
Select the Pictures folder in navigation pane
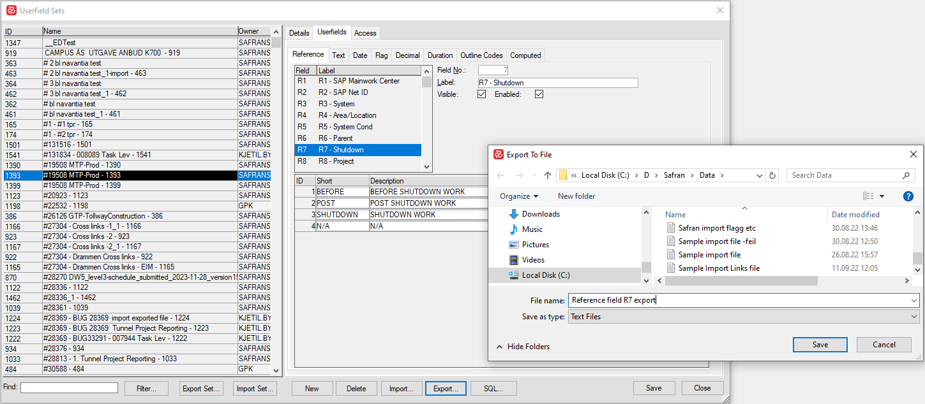536,245
